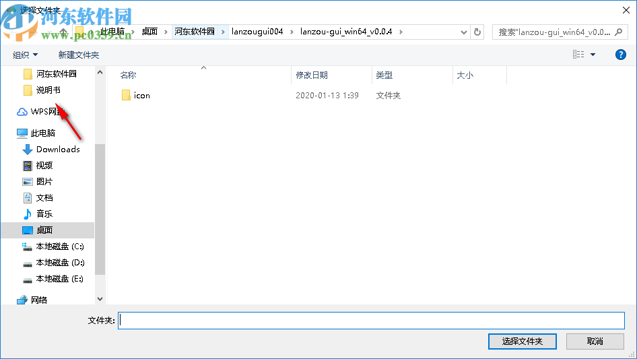
Task: Click the 音乐 note icon
Action: coord(28,214)
